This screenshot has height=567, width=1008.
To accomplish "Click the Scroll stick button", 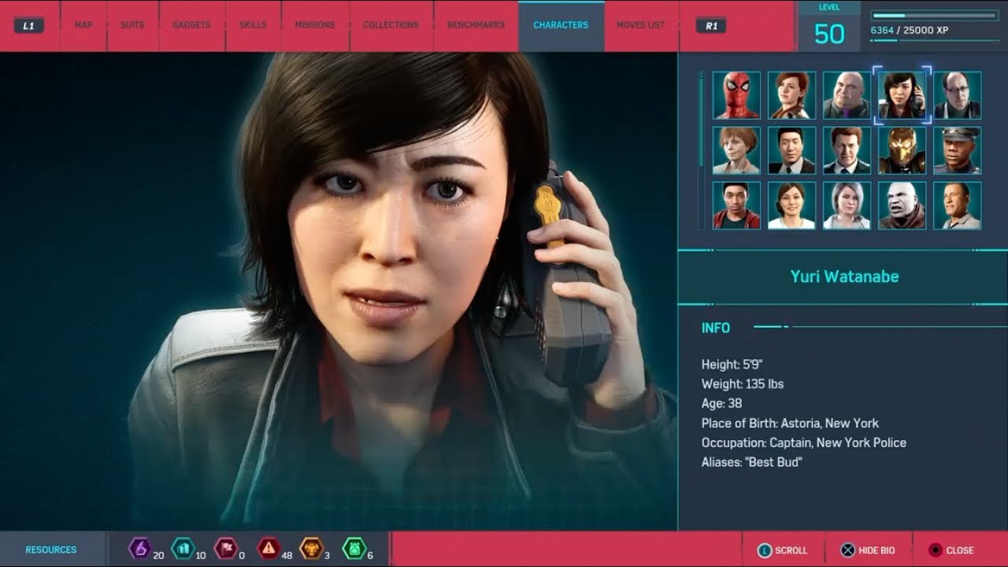I will (783, 550).
